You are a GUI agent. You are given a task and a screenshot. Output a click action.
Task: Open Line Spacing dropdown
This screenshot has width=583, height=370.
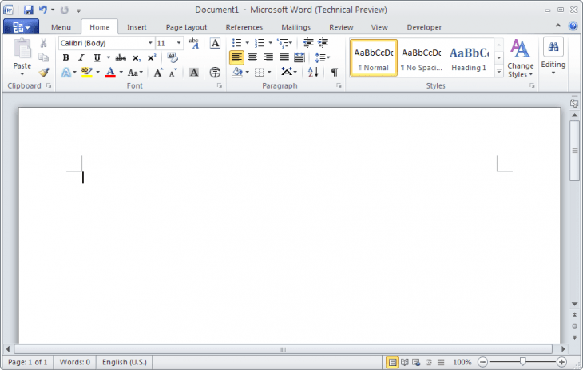pyautogui.click(x=323, y=57)
